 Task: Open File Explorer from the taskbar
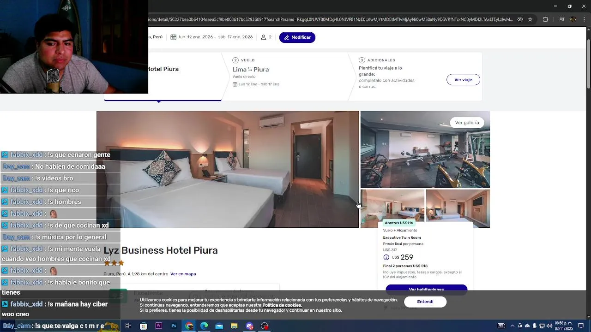pos(235,326)
